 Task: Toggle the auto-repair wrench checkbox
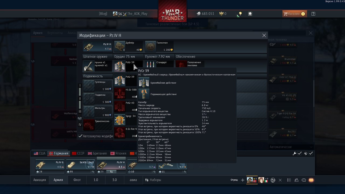point(299,153)
